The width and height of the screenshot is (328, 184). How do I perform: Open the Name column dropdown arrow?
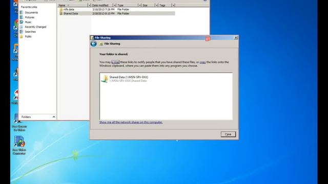(89, 5)
